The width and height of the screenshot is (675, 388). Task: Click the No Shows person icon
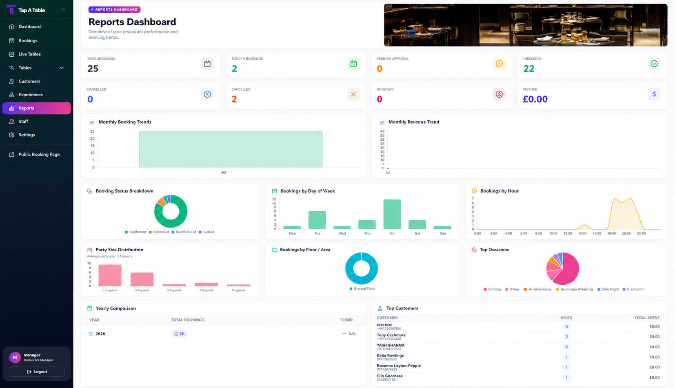pyautogui.click(x=499, y=94)
